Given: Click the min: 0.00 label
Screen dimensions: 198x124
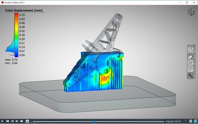Looking at the screenshot, I should (x=11, y=63).
